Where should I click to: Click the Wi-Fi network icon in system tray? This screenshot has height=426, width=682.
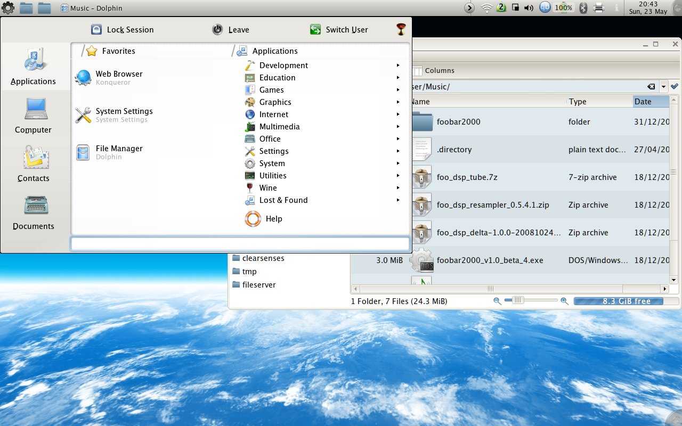pos(486,8)
